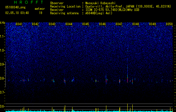Click the 0350 time marker

(169, 24)
